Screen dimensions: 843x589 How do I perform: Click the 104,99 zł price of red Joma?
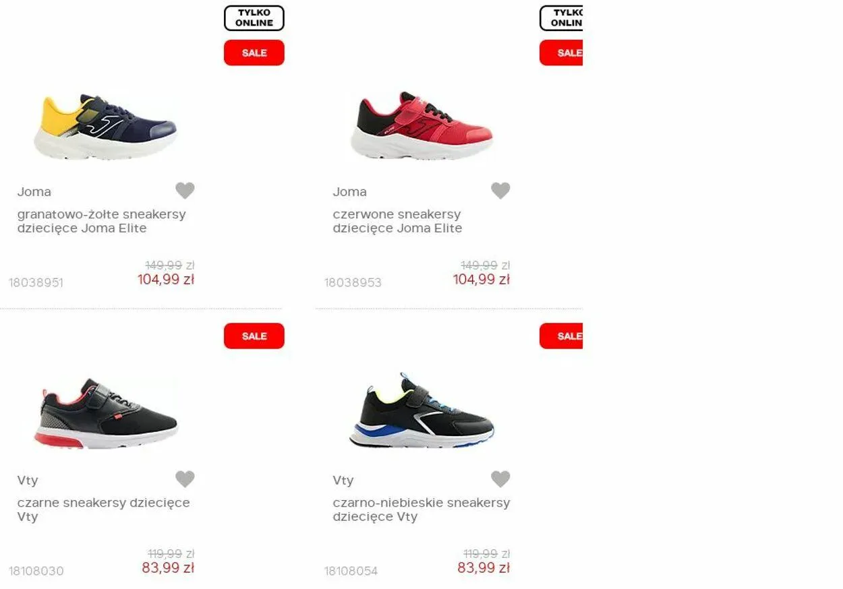482,279
